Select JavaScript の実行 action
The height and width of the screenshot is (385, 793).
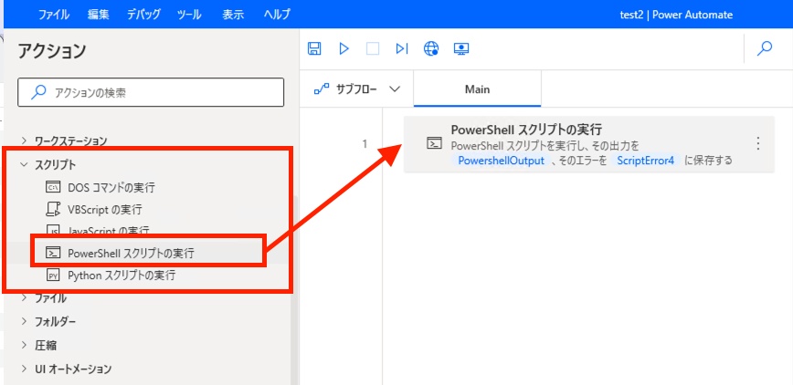tap(109, 231)
